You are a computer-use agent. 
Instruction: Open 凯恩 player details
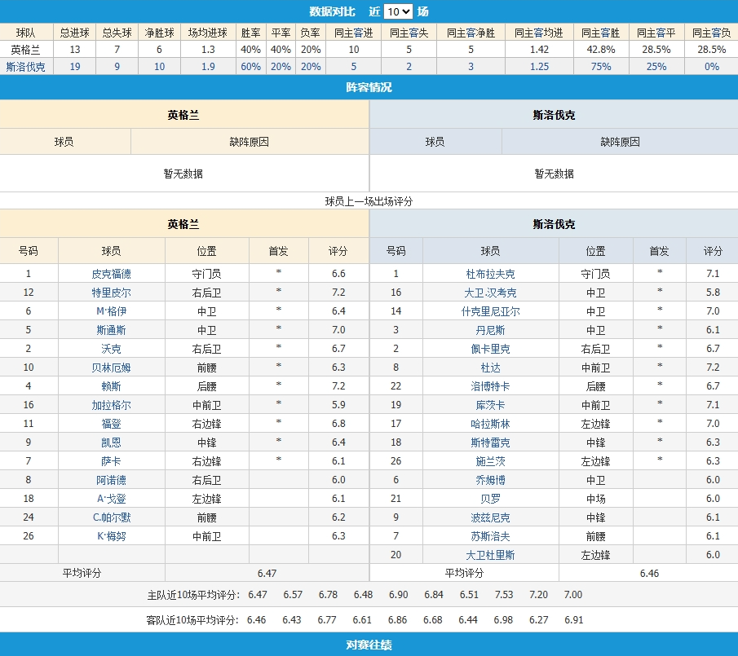click(111, 442)
